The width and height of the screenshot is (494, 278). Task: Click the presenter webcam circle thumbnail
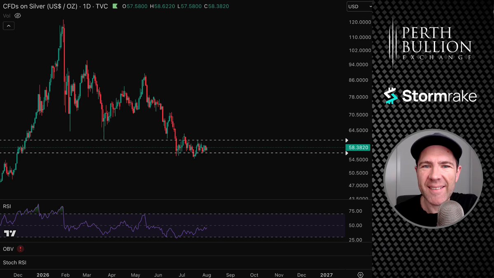click(x=433, y=178)
